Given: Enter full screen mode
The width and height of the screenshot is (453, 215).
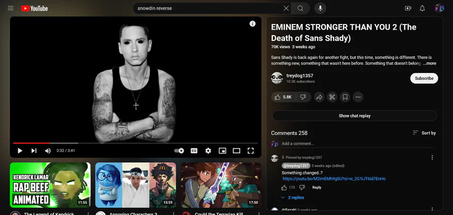Looking at the screenshot, I should (x=251, y=150).
